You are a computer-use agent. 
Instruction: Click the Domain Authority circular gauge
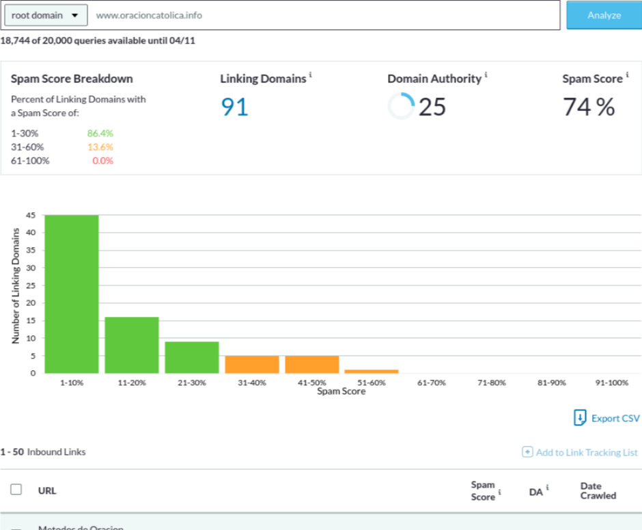(401, 107)
